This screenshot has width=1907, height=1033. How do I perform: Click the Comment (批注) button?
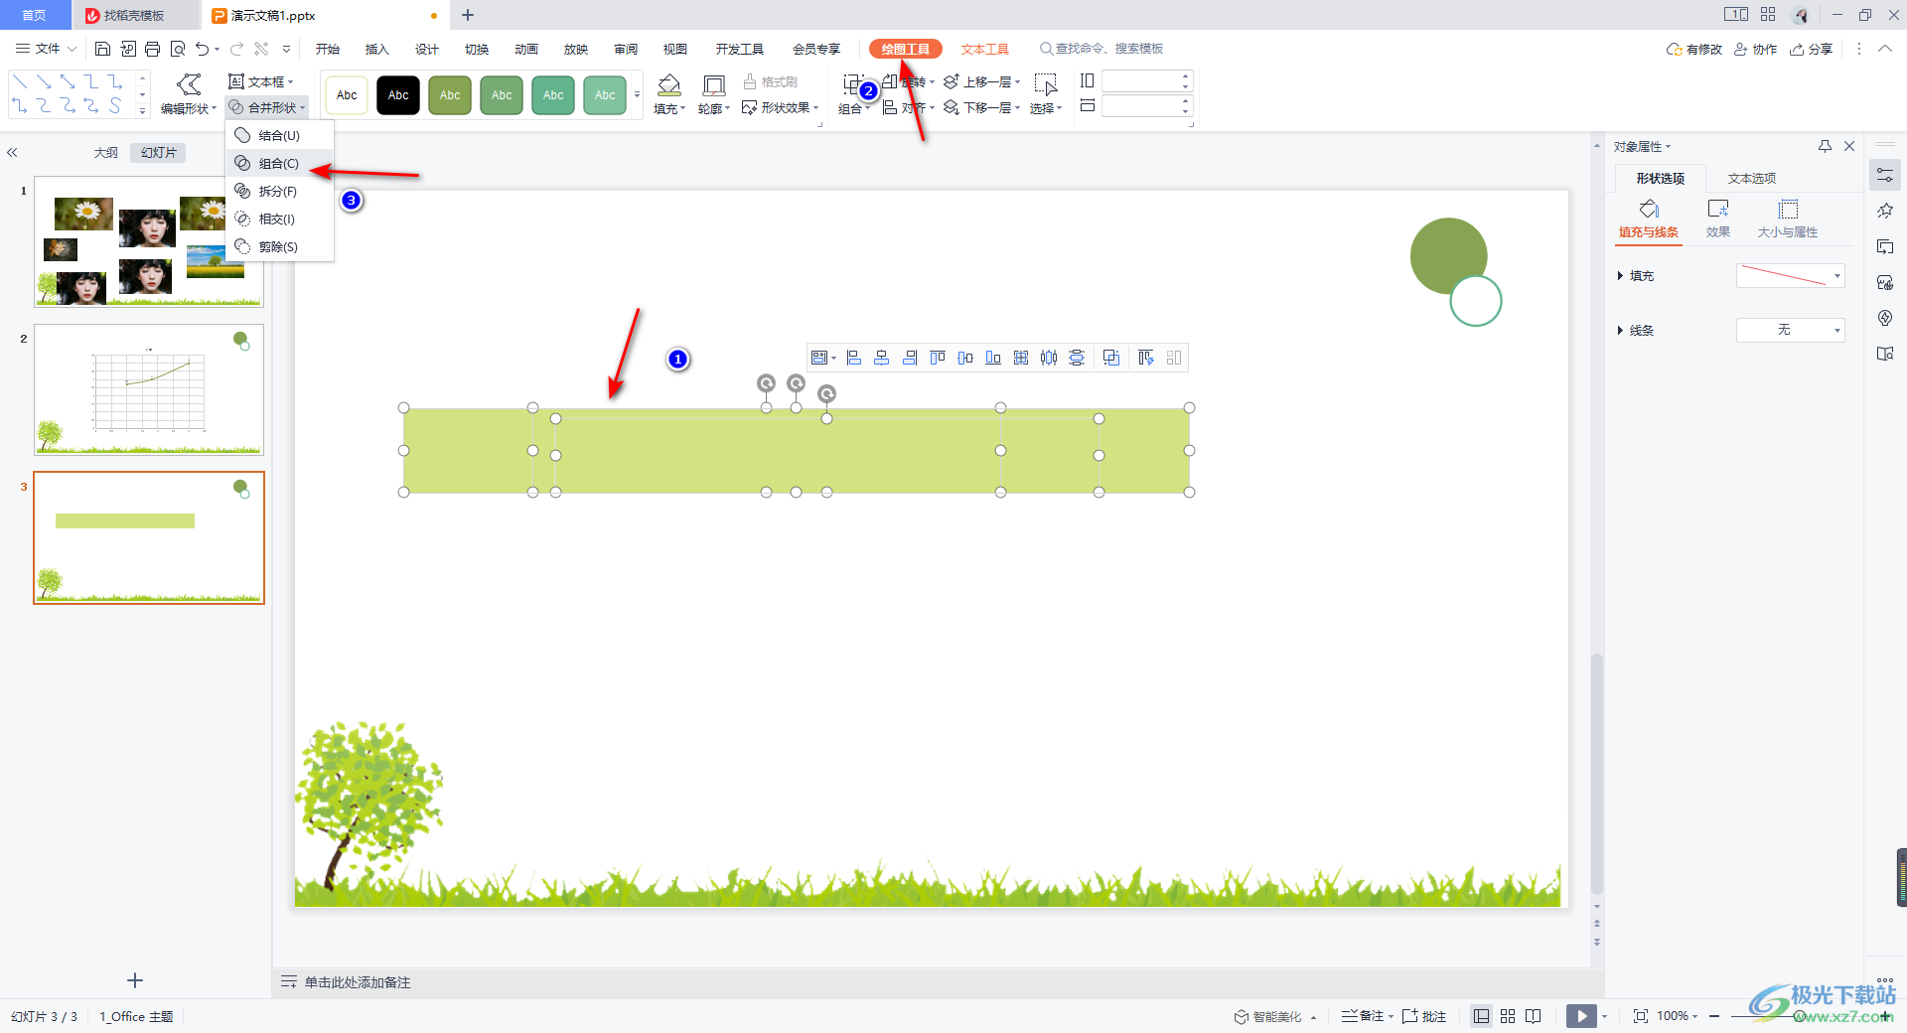(x=1424, y=1016)
